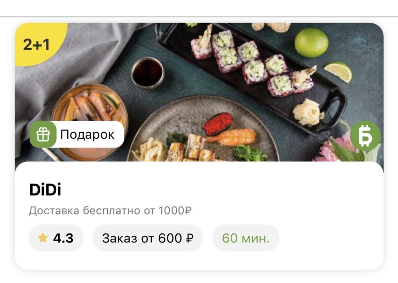This screenshot has width=398, height=283.
Task: Click the shrimp nigiri on round plate
Action: point(231,137)
